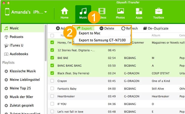Select the Music notes icon tab
The height and width of the screenshot is (114, 185).
[83, 11]
